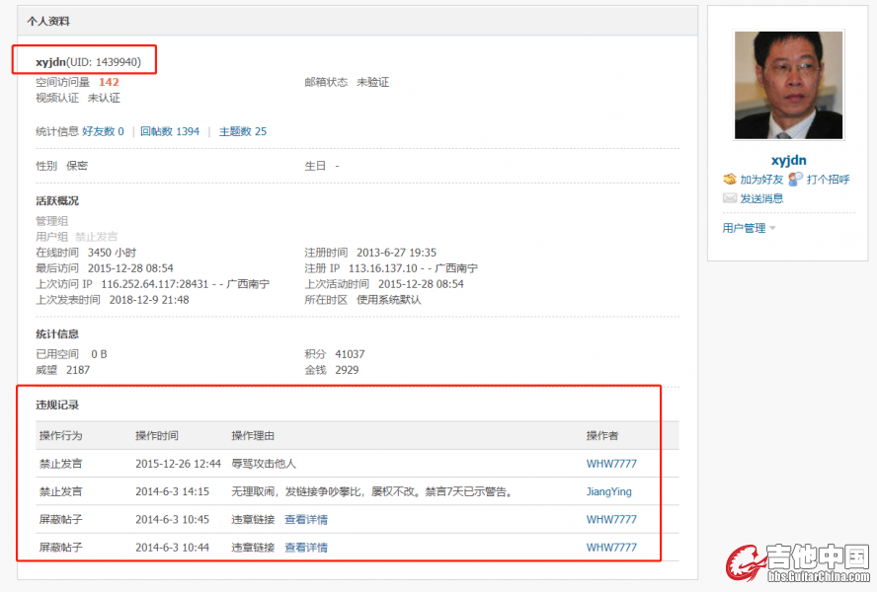Click 查看详情 on the 10:45 record
The image size is (877, 592).
tap(306, 519)
